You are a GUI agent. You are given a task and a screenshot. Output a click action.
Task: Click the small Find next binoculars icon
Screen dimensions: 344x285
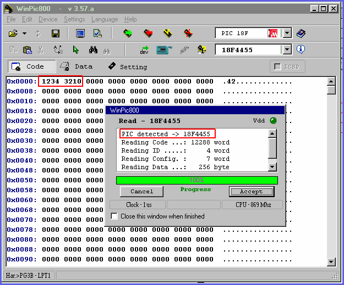click(x=107, y=52)
